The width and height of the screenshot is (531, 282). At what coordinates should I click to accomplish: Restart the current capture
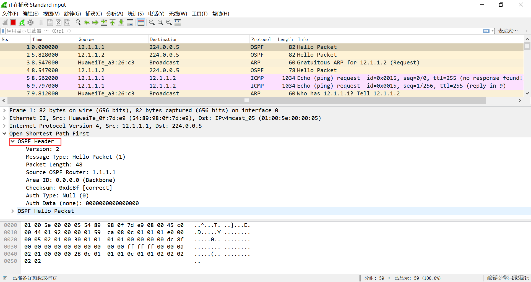[22, 23]
